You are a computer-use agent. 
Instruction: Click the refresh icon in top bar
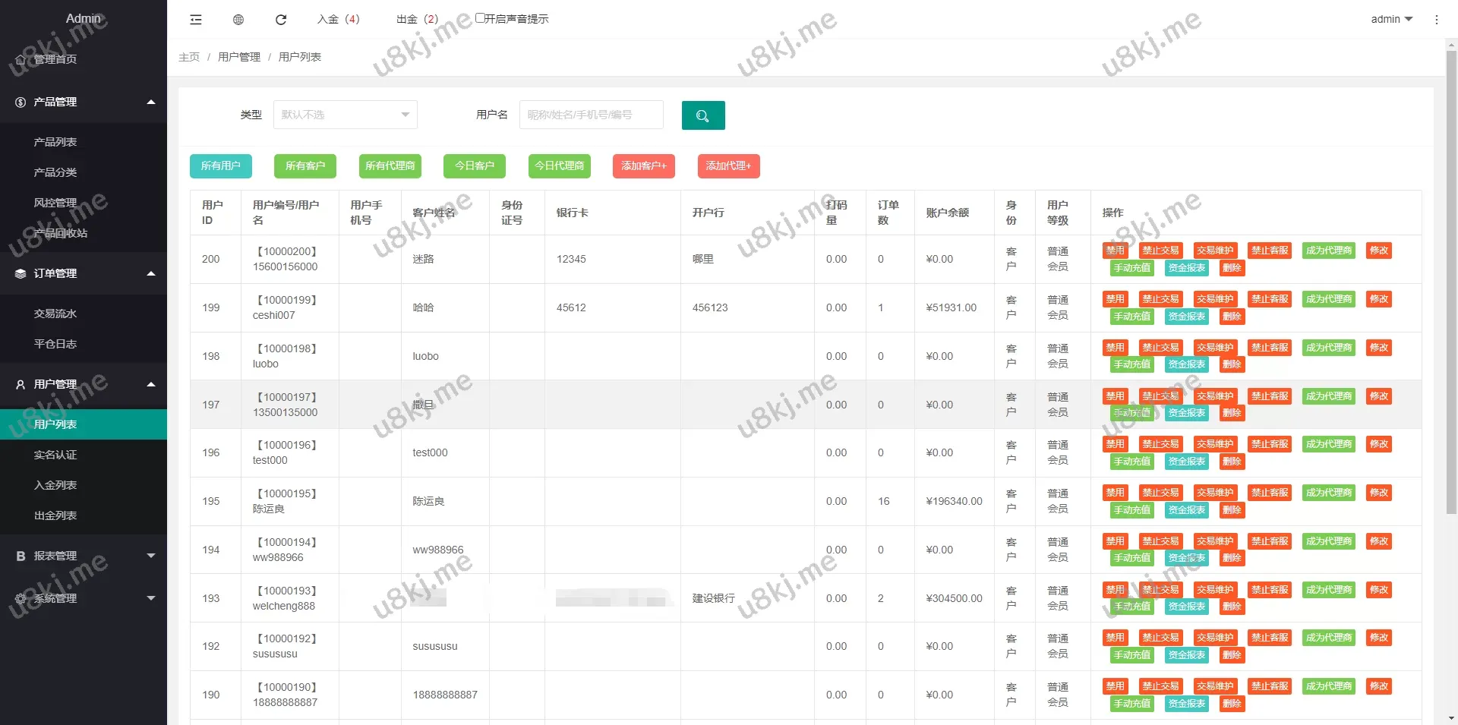(281, 20)
